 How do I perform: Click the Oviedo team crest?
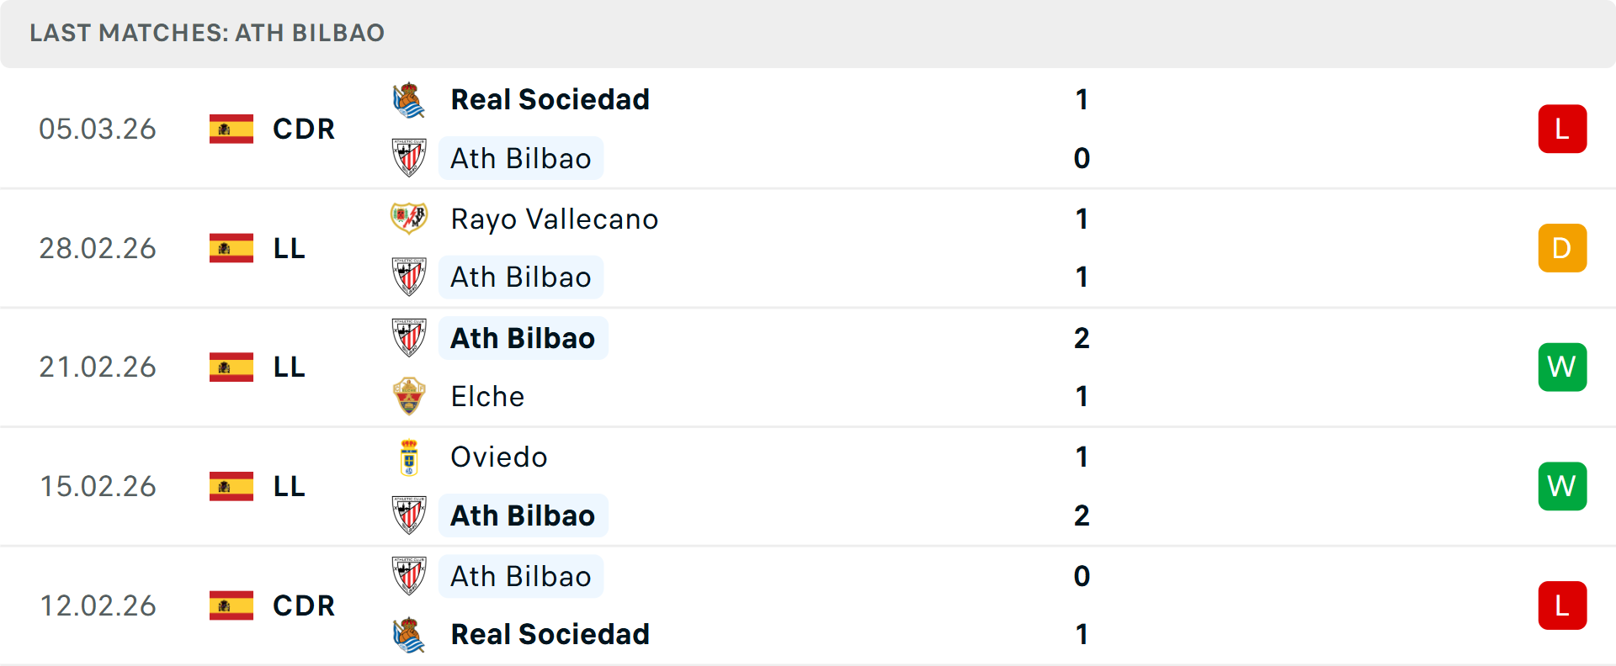click(x=410, y=457)
